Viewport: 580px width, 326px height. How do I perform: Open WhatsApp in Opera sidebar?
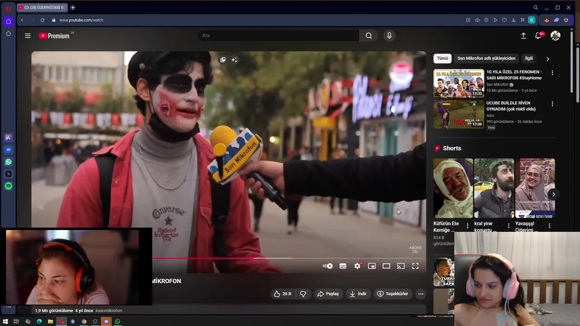click(8, 162)
